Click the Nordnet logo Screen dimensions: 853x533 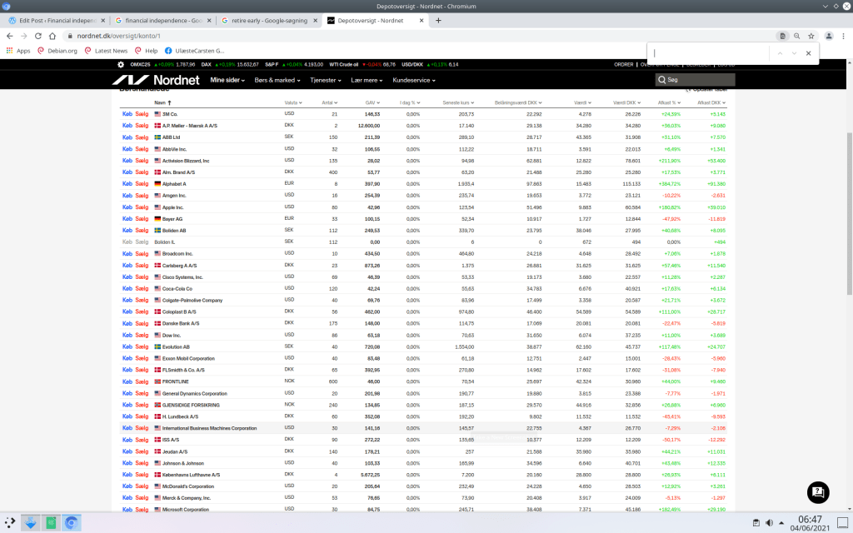(157, 80)
